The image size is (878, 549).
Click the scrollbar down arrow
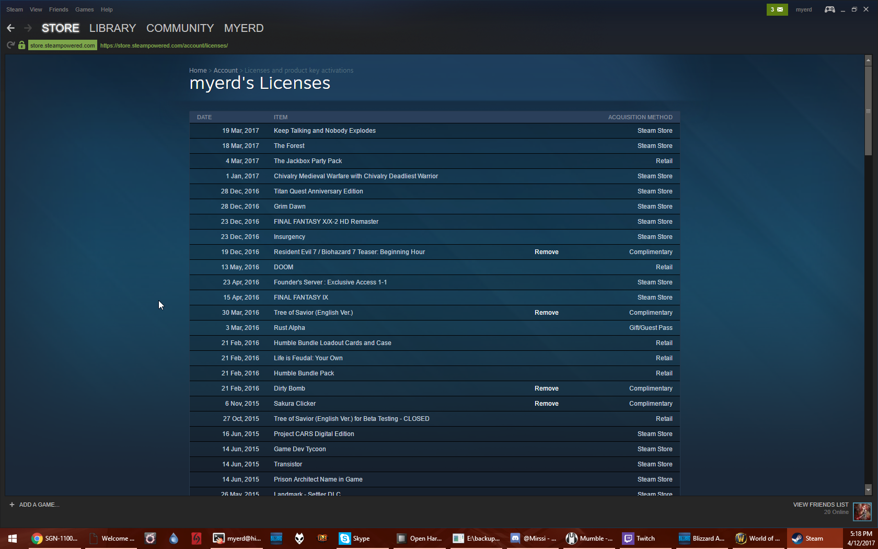(868, 490)
